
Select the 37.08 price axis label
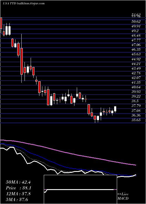tap(136, 111)
